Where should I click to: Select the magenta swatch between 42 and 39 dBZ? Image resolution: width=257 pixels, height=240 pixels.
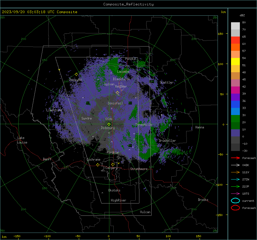click(x=235, y=90)
